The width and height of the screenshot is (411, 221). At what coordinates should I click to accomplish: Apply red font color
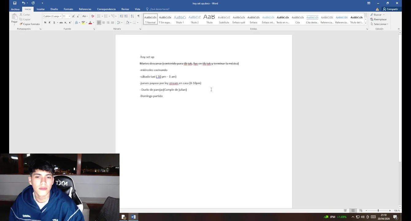pos(90,22)
